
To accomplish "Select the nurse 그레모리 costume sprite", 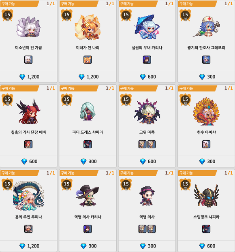I will [206, 27].
